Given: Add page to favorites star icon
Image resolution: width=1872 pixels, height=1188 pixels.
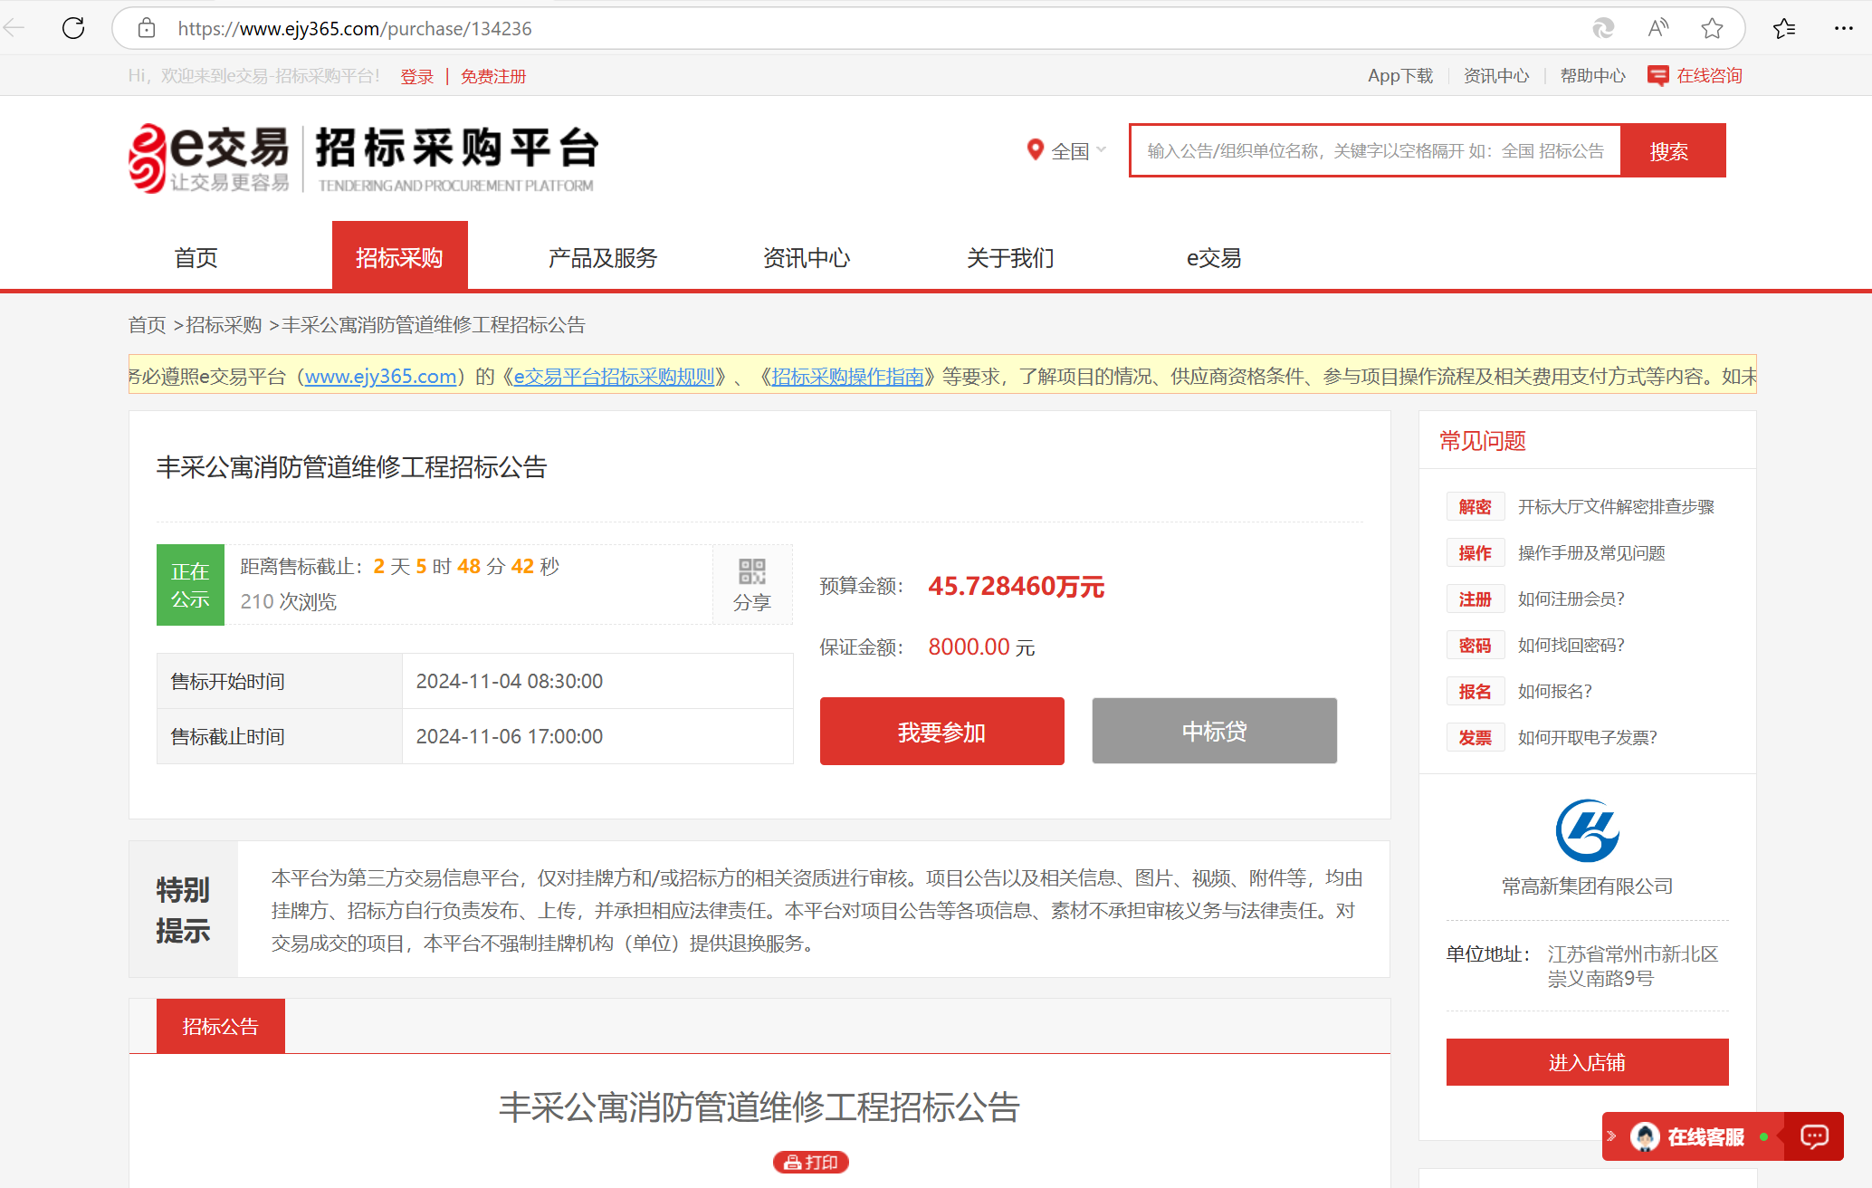Looking at the screenshot, I should pyautogui.click(x=1712, y=28).
